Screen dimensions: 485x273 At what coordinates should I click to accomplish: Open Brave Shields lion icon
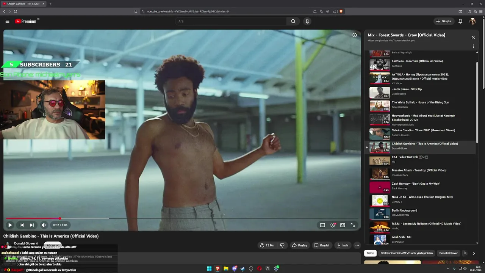click(341, 11)
